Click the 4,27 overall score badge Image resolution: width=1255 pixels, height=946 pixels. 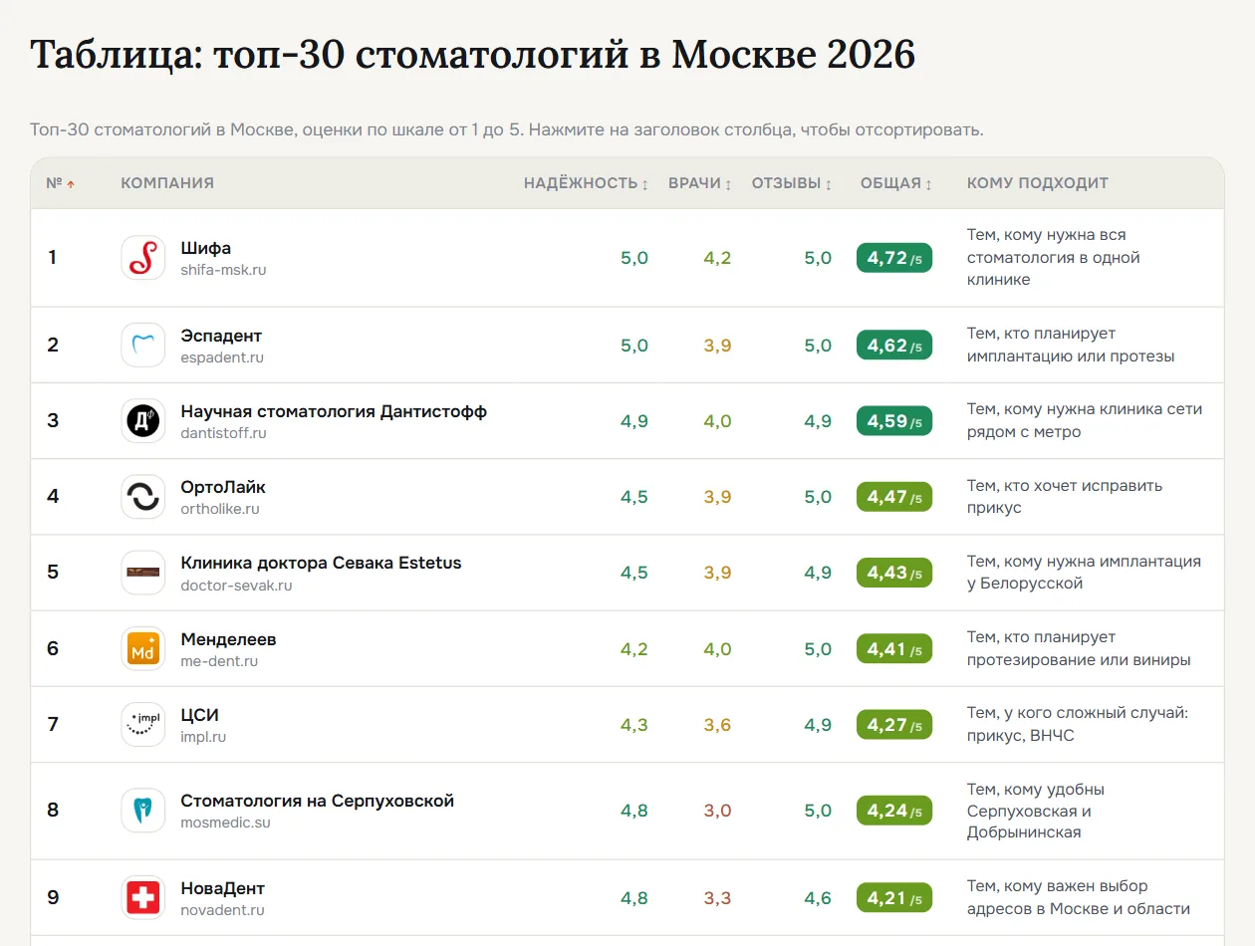[894, 725]
